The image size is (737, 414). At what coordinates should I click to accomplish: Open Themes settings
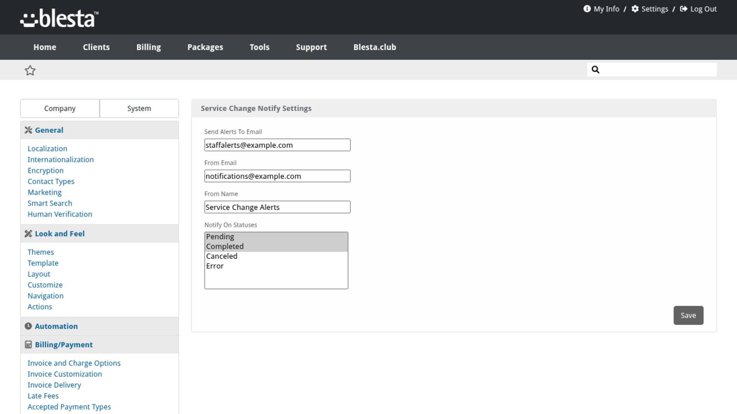41,252
